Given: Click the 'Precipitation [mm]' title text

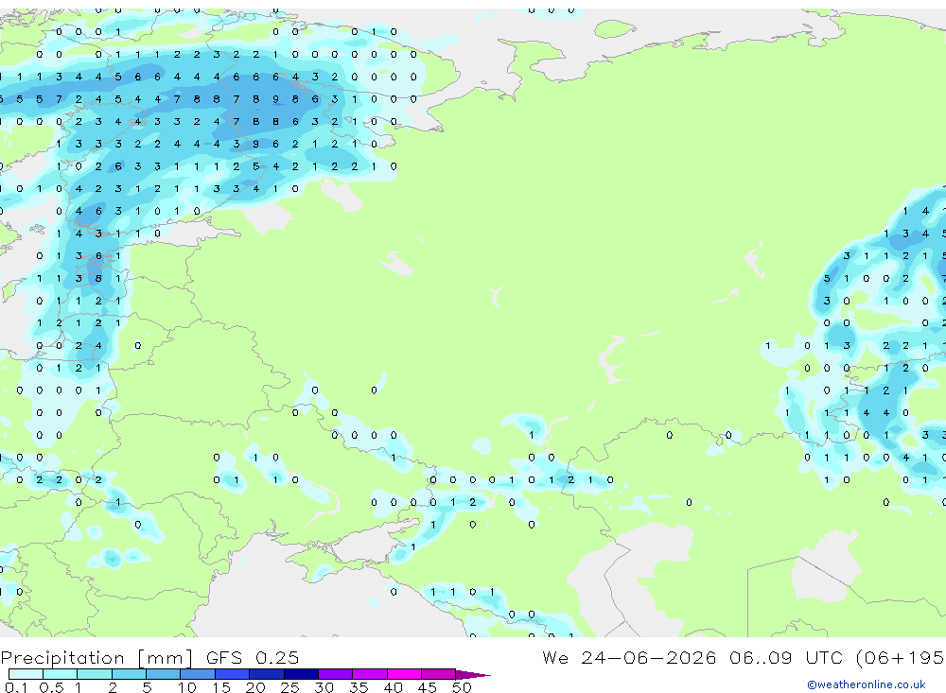Looking at the screenshot, I should pyautogui.click(x=97, y=658).
